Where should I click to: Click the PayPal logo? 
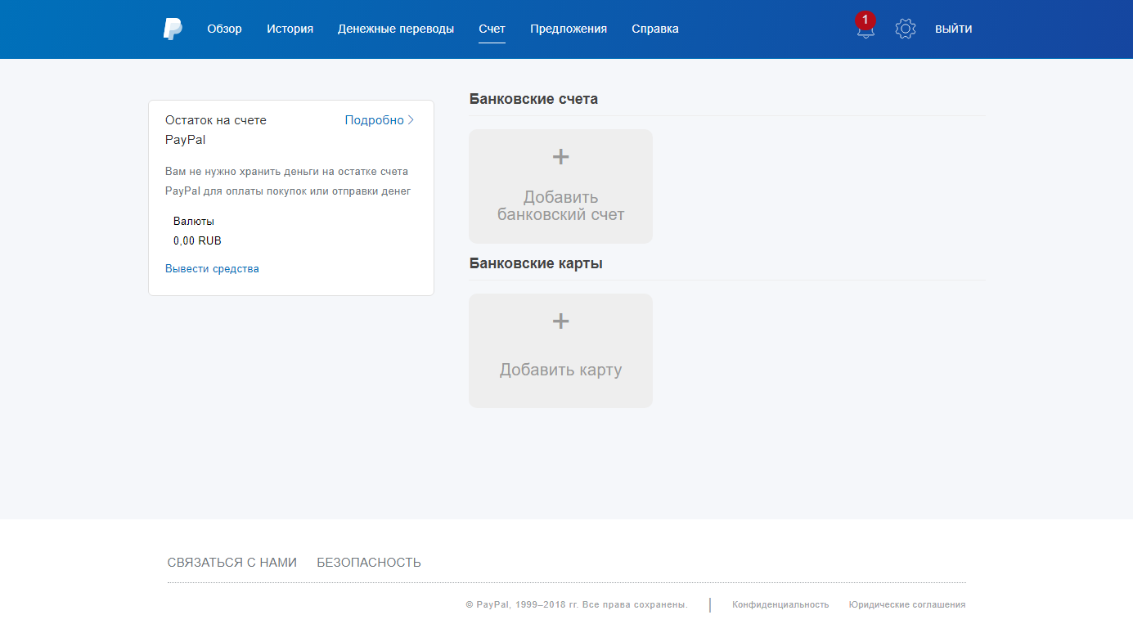pyautogui.click(x=172, y=29)
